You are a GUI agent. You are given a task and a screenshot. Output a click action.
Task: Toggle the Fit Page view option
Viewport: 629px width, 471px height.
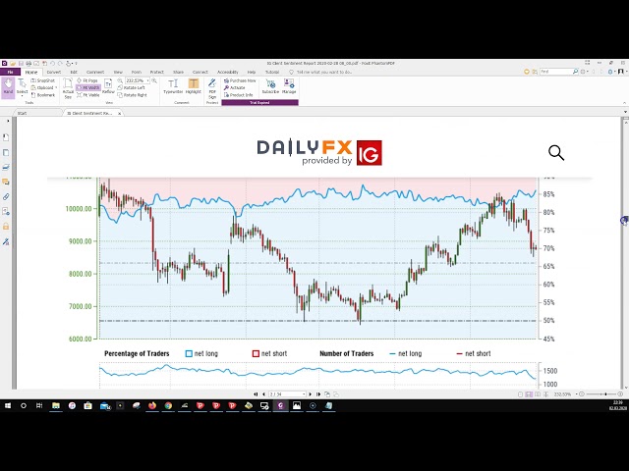click(x=89, y=80)
